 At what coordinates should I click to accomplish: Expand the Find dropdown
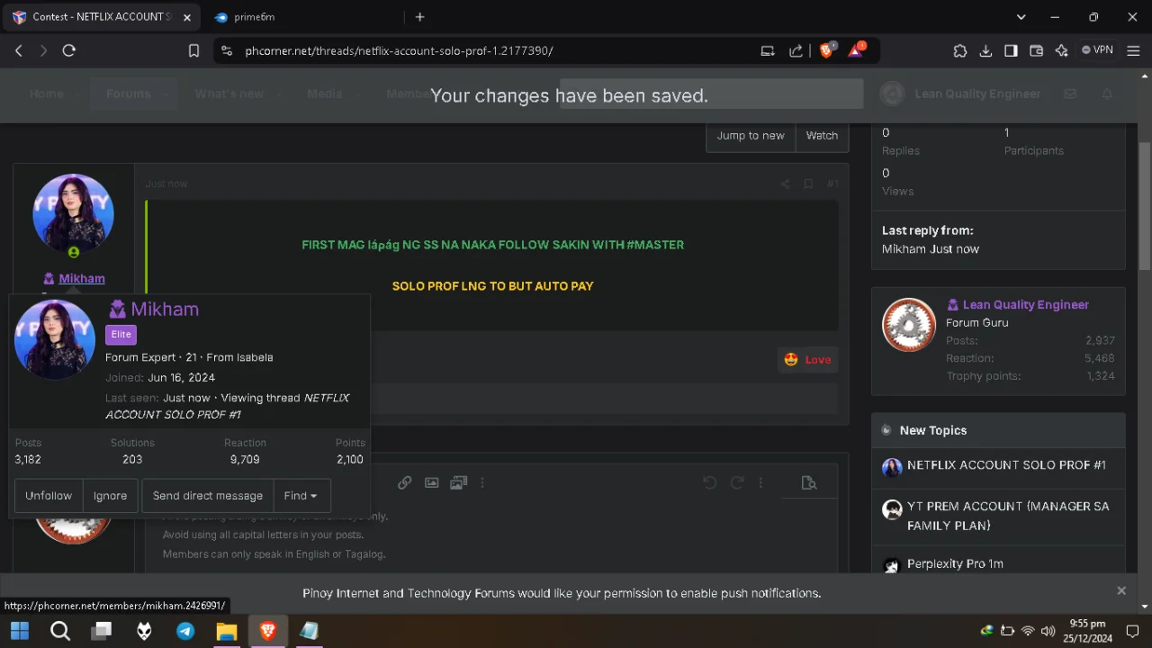301,496
